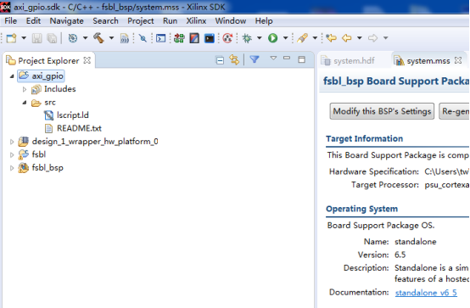Click Collapse All in Project Explorer
This screenshot has height=308, width=470.
pos(220,60)
